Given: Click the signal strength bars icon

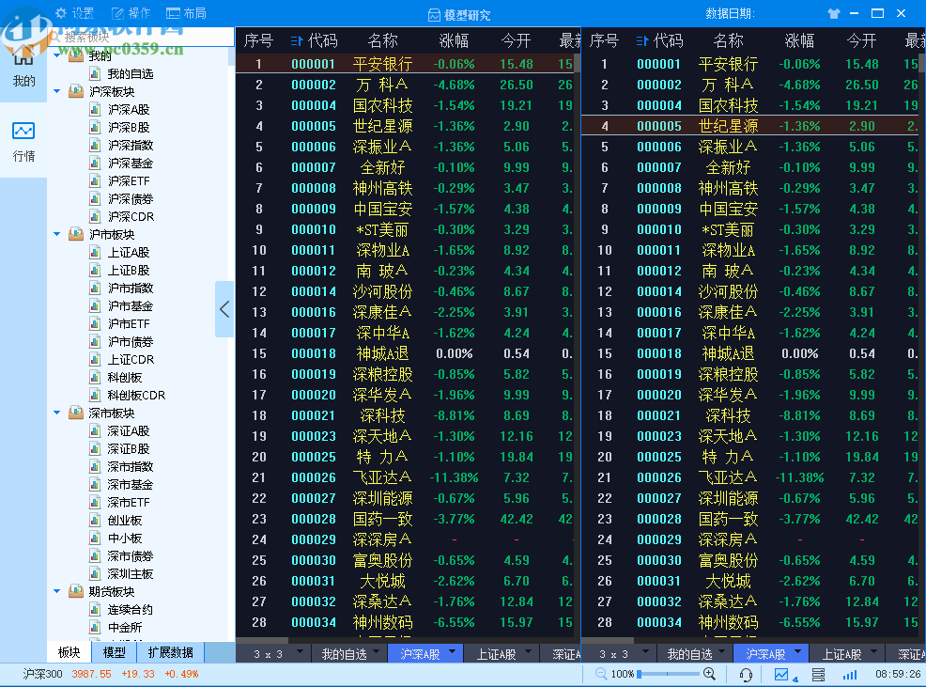Looking at the screenshot, I should pos(849,673).
